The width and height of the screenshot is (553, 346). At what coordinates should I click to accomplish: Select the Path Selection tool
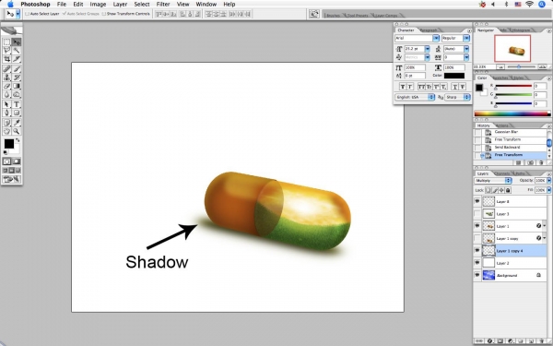[x=6, y=104]
